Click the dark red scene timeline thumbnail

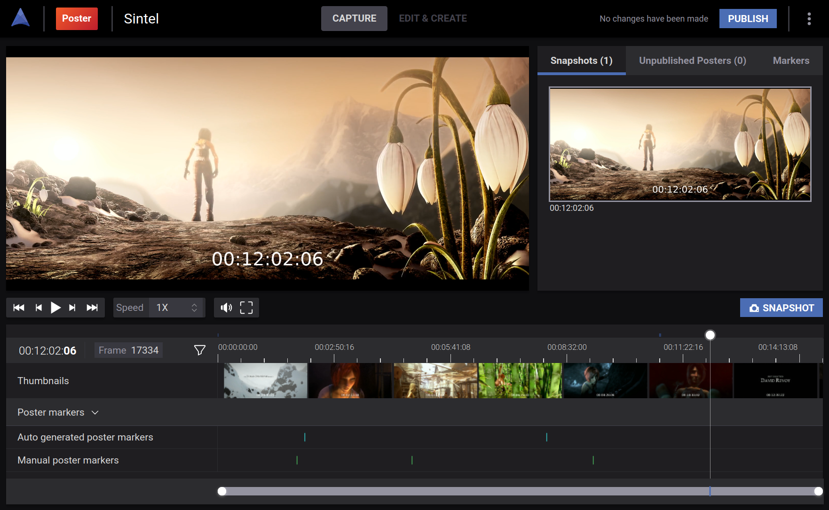(691, 381)
